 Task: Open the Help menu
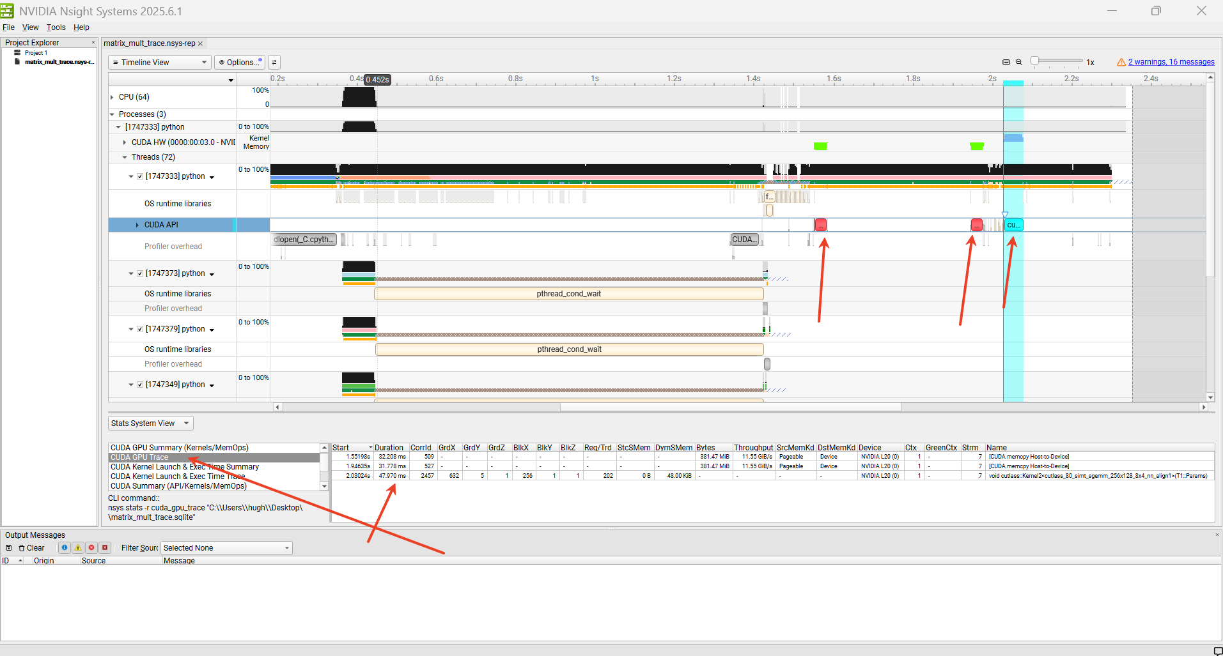(x=81, y=27)
